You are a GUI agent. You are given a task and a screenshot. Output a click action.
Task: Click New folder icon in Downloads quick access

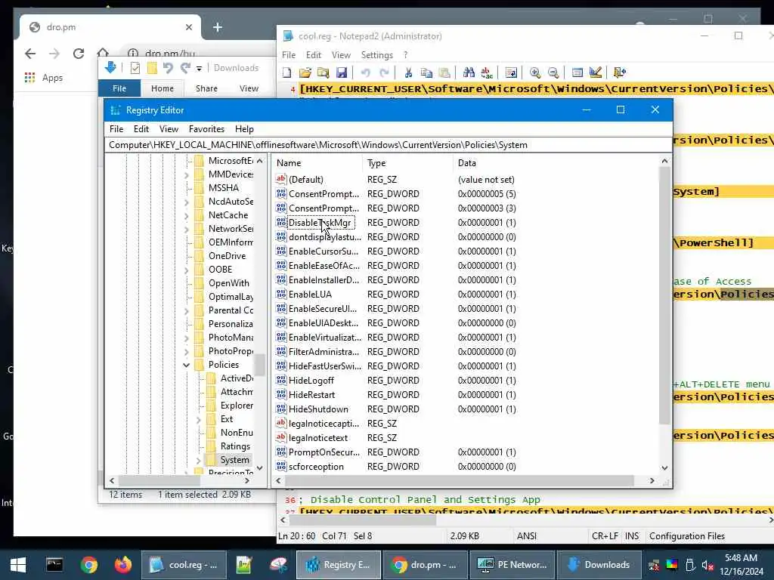(152, 68)
